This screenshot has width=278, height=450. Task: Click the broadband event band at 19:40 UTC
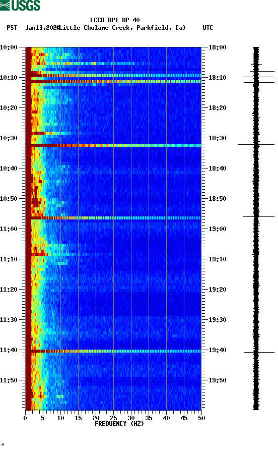pos(113,351)
